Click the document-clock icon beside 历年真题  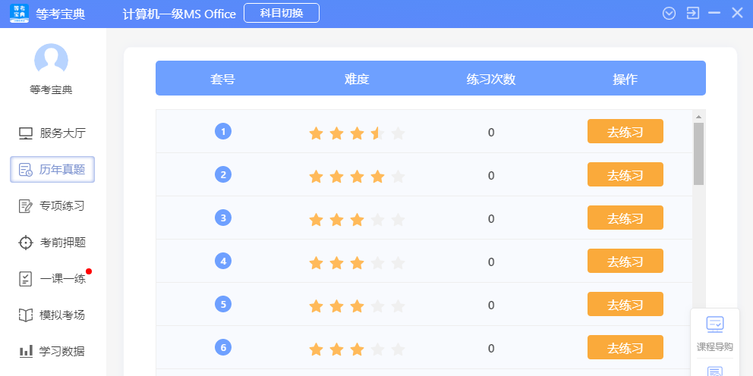(x=26, y=170)
